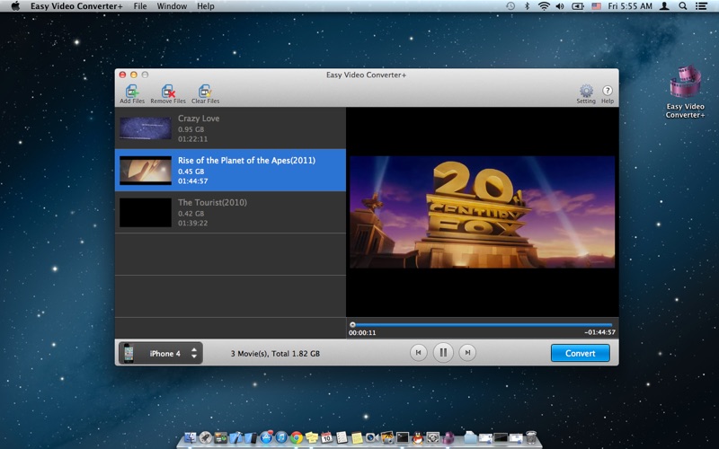Viewport: 719px width, 449px height.
Task: Launch Google Chrome from the dock
Action: click(297, 437)
